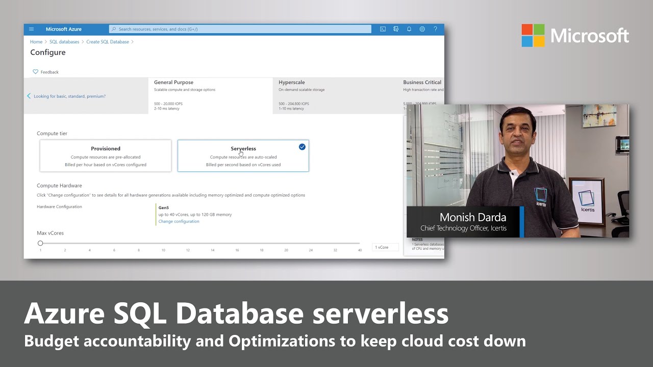Click the blue checkmark on Serverless card
Viewport: 653px width, 367px height.
pos(302,147)
